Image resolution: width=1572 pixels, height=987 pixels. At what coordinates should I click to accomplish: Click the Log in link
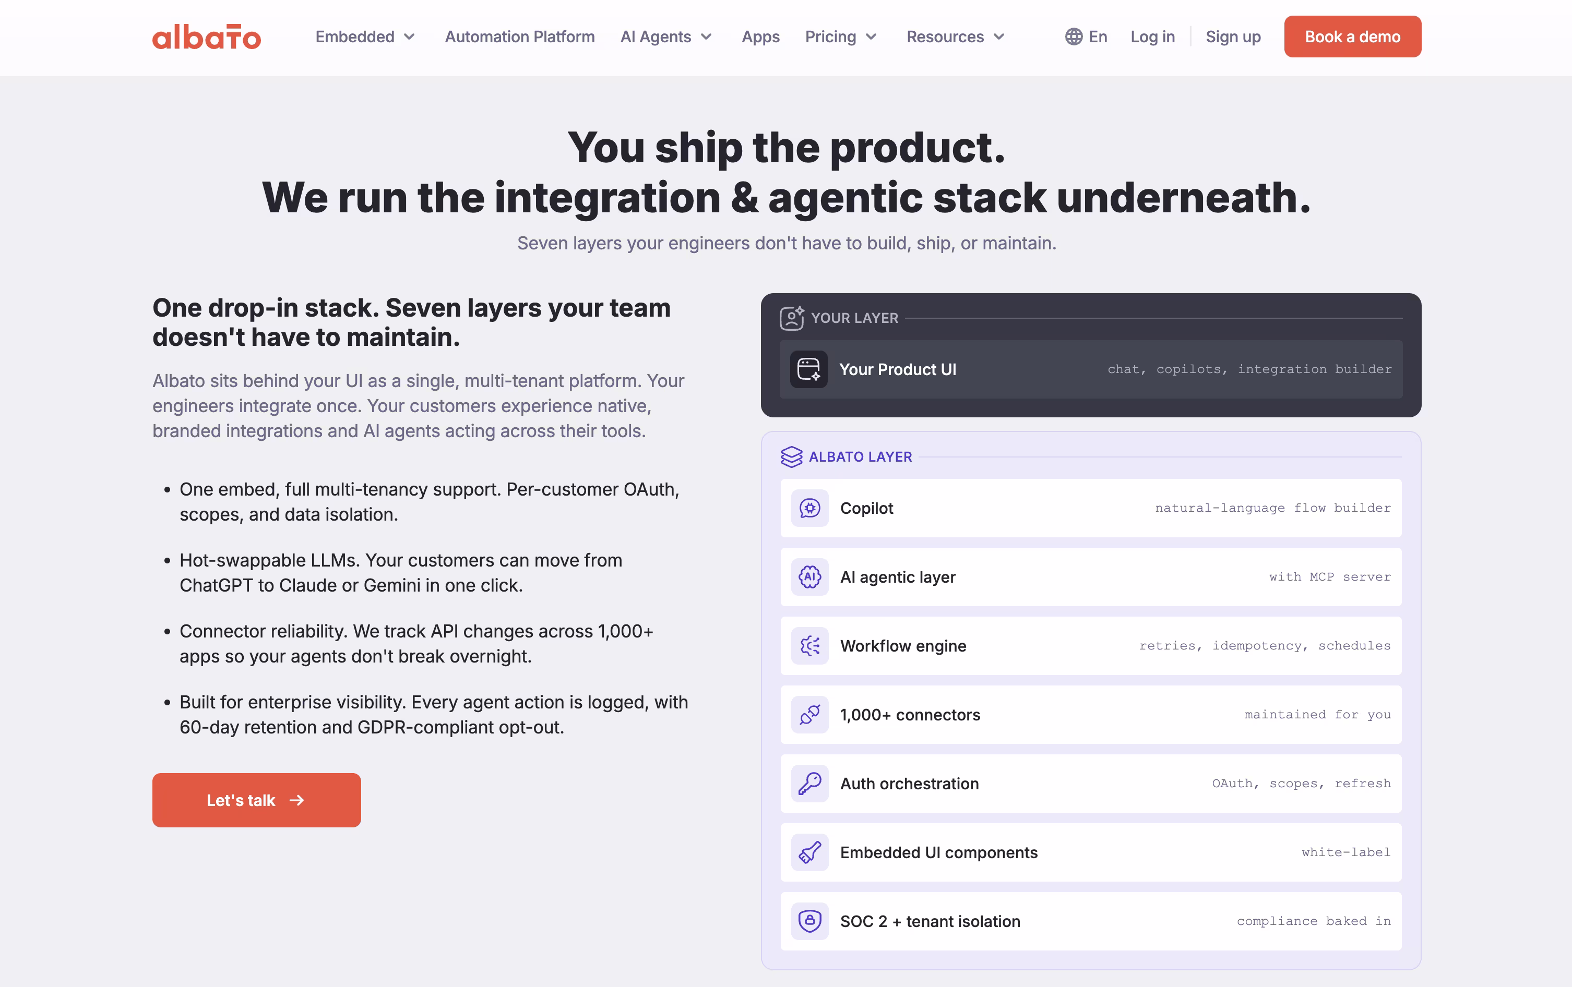click(x=1152, y=37)
